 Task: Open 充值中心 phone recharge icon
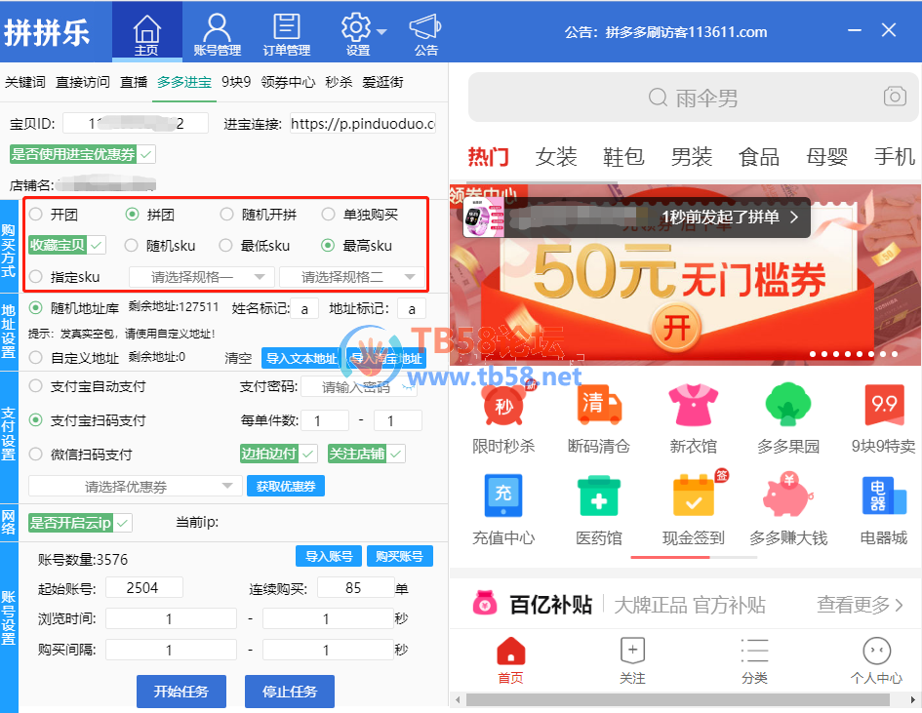pos(503,495)
